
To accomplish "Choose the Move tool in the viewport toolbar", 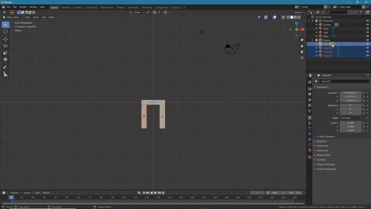I will point(5,39).
